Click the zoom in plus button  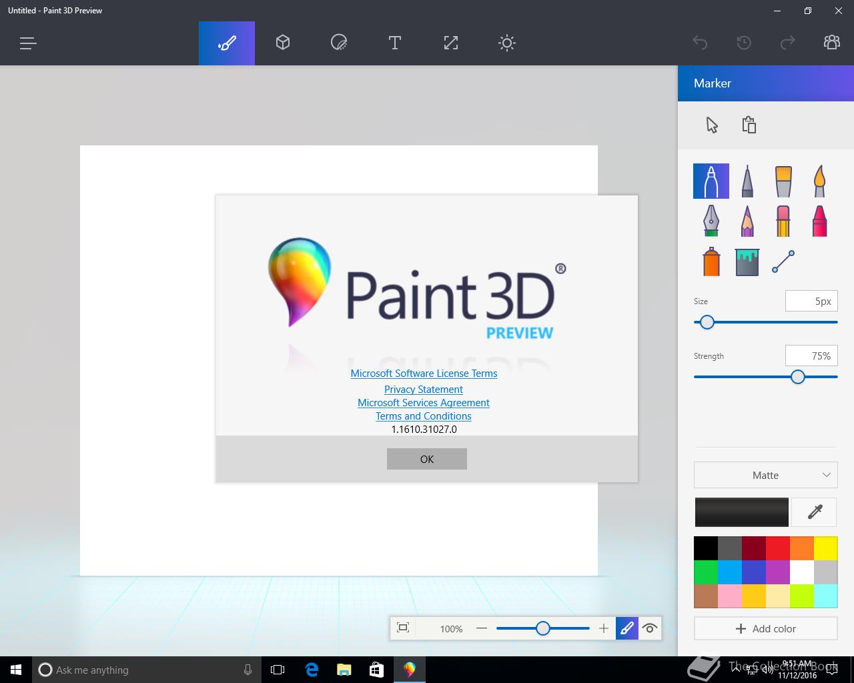tap(604, 628)
